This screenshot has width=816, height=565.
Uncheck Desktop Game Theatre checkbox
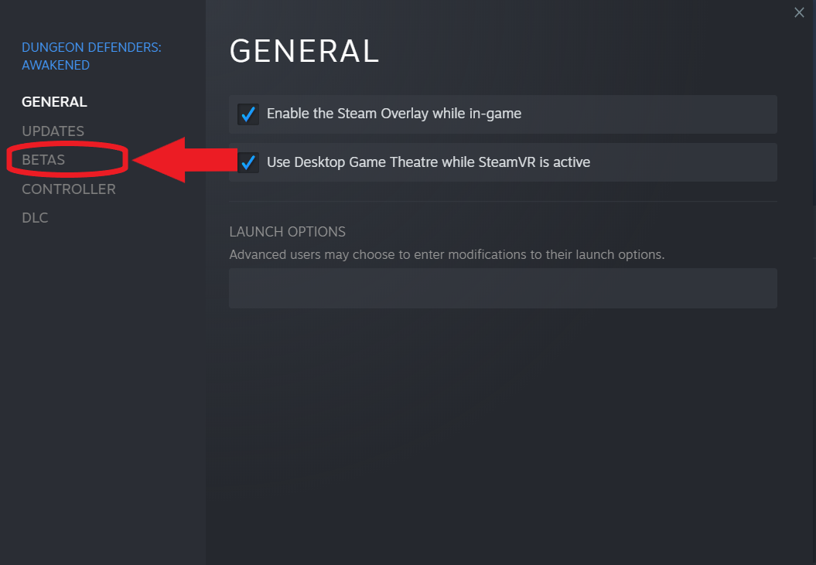[248, 162]
